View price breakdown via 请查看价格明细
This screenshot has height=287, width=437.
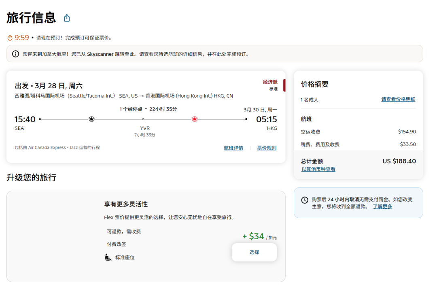pos(398,99)
